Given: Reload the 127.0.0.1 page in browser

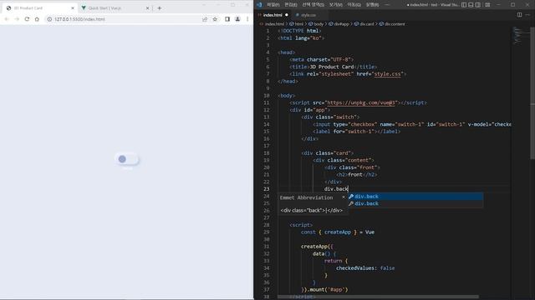Looking at the screenshot, I should 27,19.
